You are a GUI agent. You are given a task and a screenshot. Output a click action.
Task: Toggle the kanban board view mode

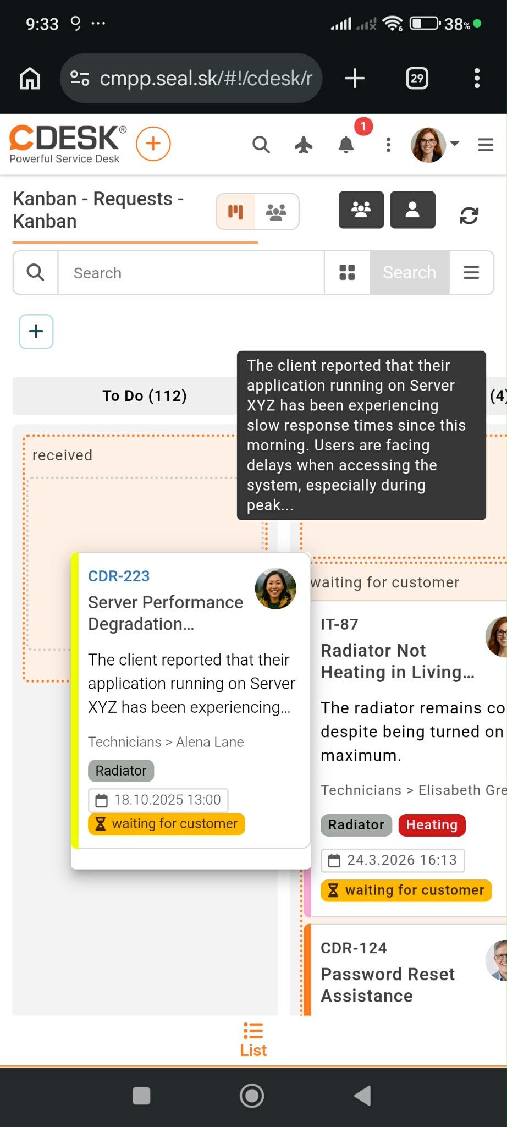coord(236,212)
